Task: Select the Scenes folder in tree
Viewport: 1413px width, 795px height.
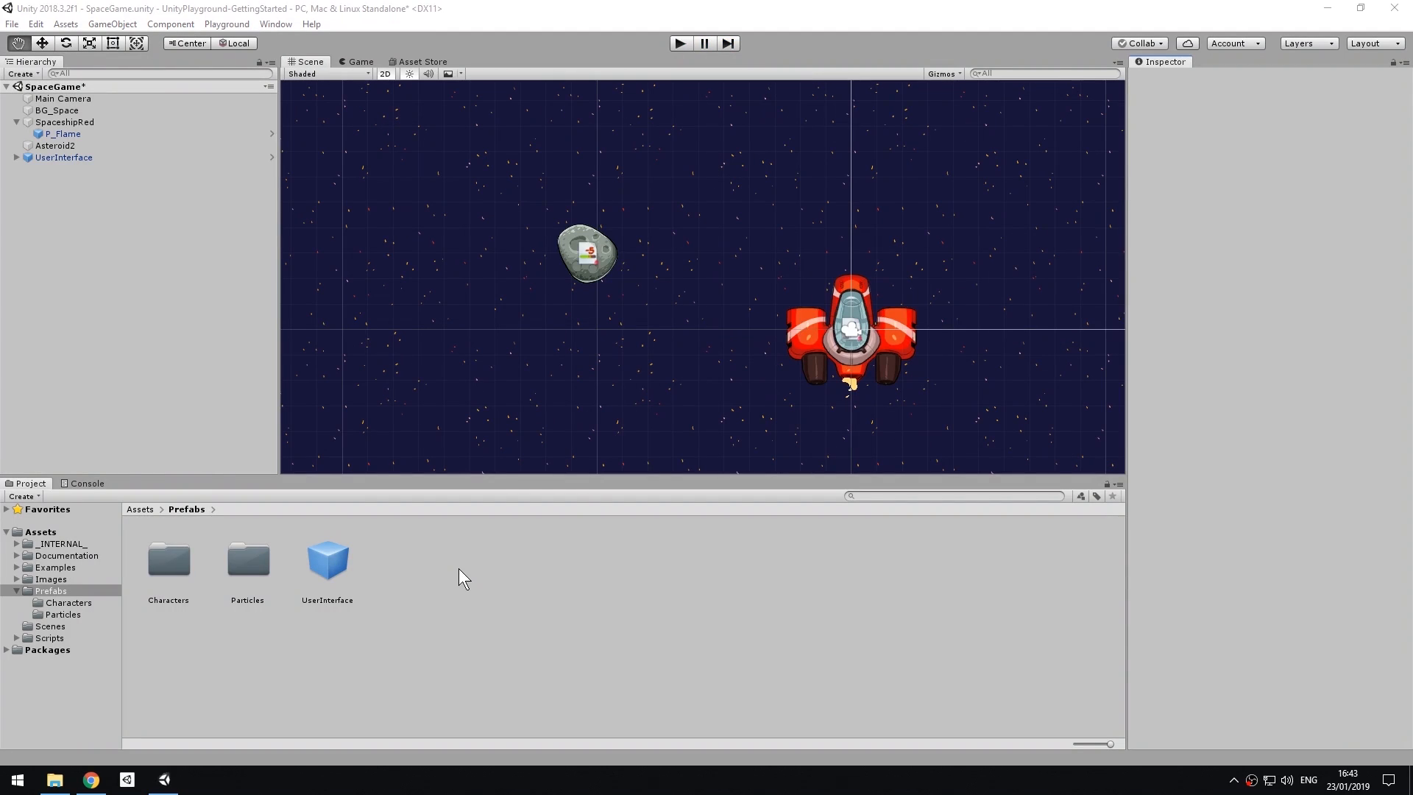Action: [x=50, y=626]
